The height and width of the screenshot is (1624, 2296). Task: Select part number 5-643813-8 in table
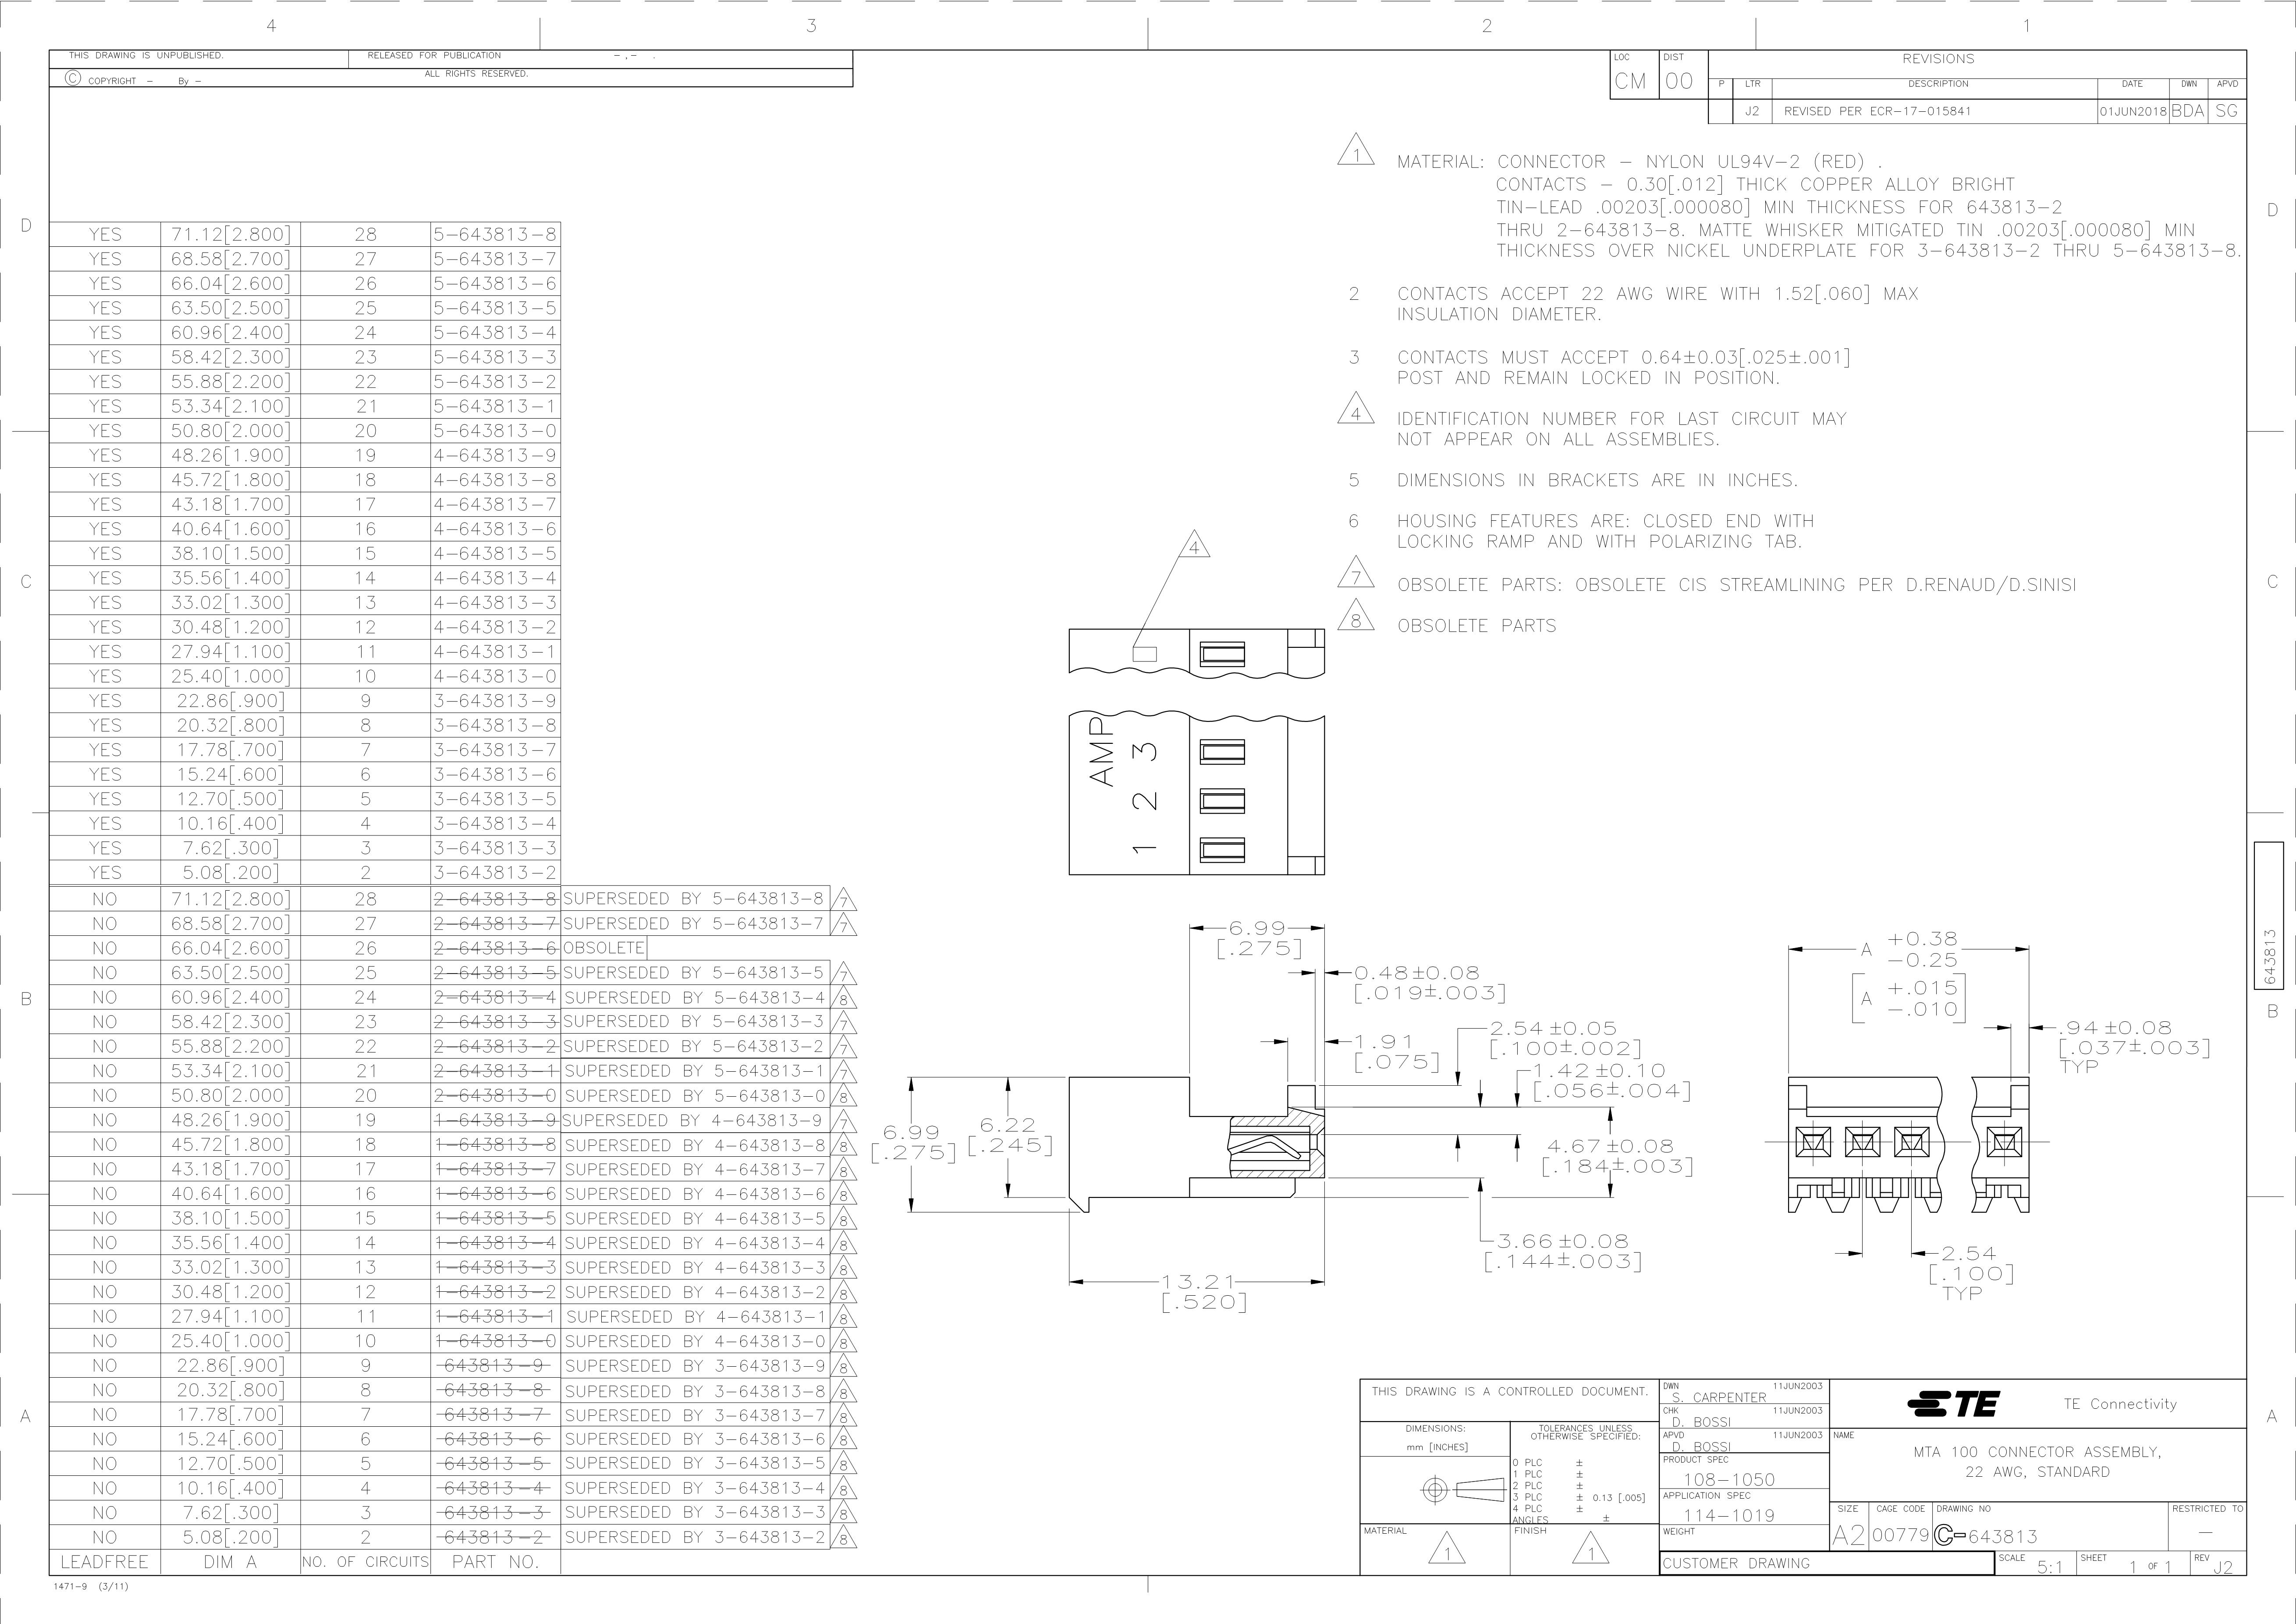[x=495, y=235]
